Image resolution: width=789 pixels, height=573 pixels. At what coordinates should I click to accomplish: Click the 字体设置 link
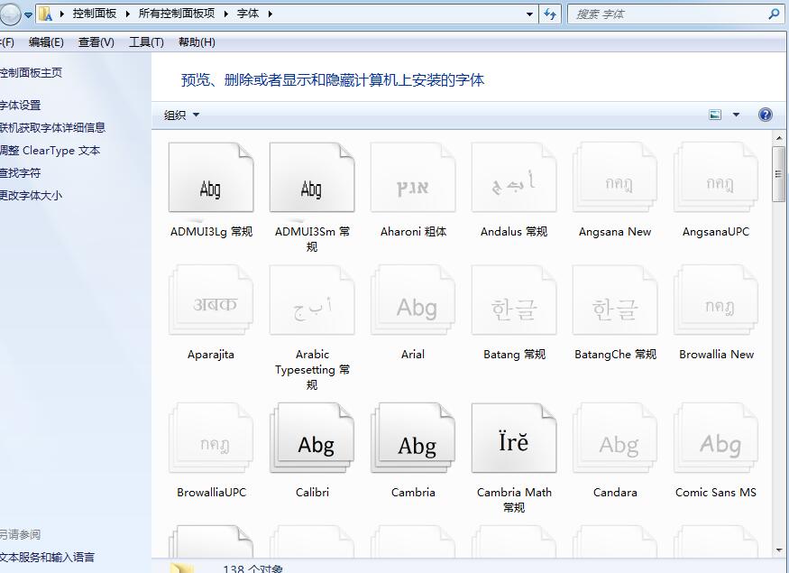point(20,105)
